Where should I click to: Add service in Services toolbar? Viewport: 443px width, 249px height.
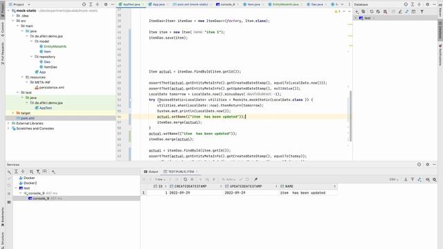click(x=53, y=172)
